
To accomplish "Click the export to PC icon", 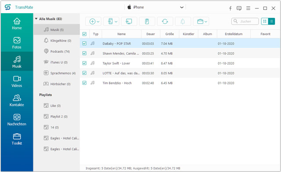I will tap(129, 22).
